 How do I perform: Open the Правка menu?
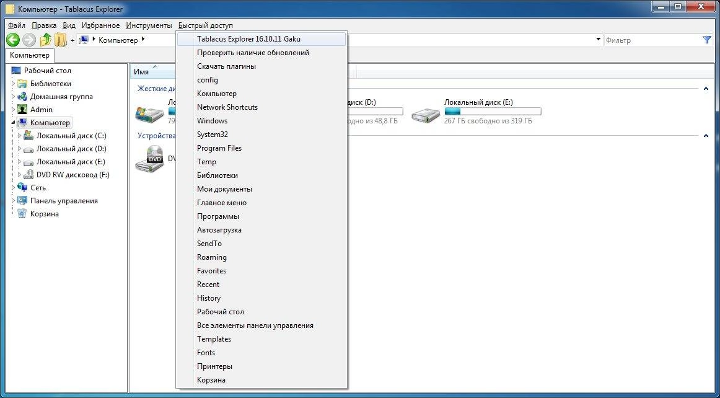[44, 25]
